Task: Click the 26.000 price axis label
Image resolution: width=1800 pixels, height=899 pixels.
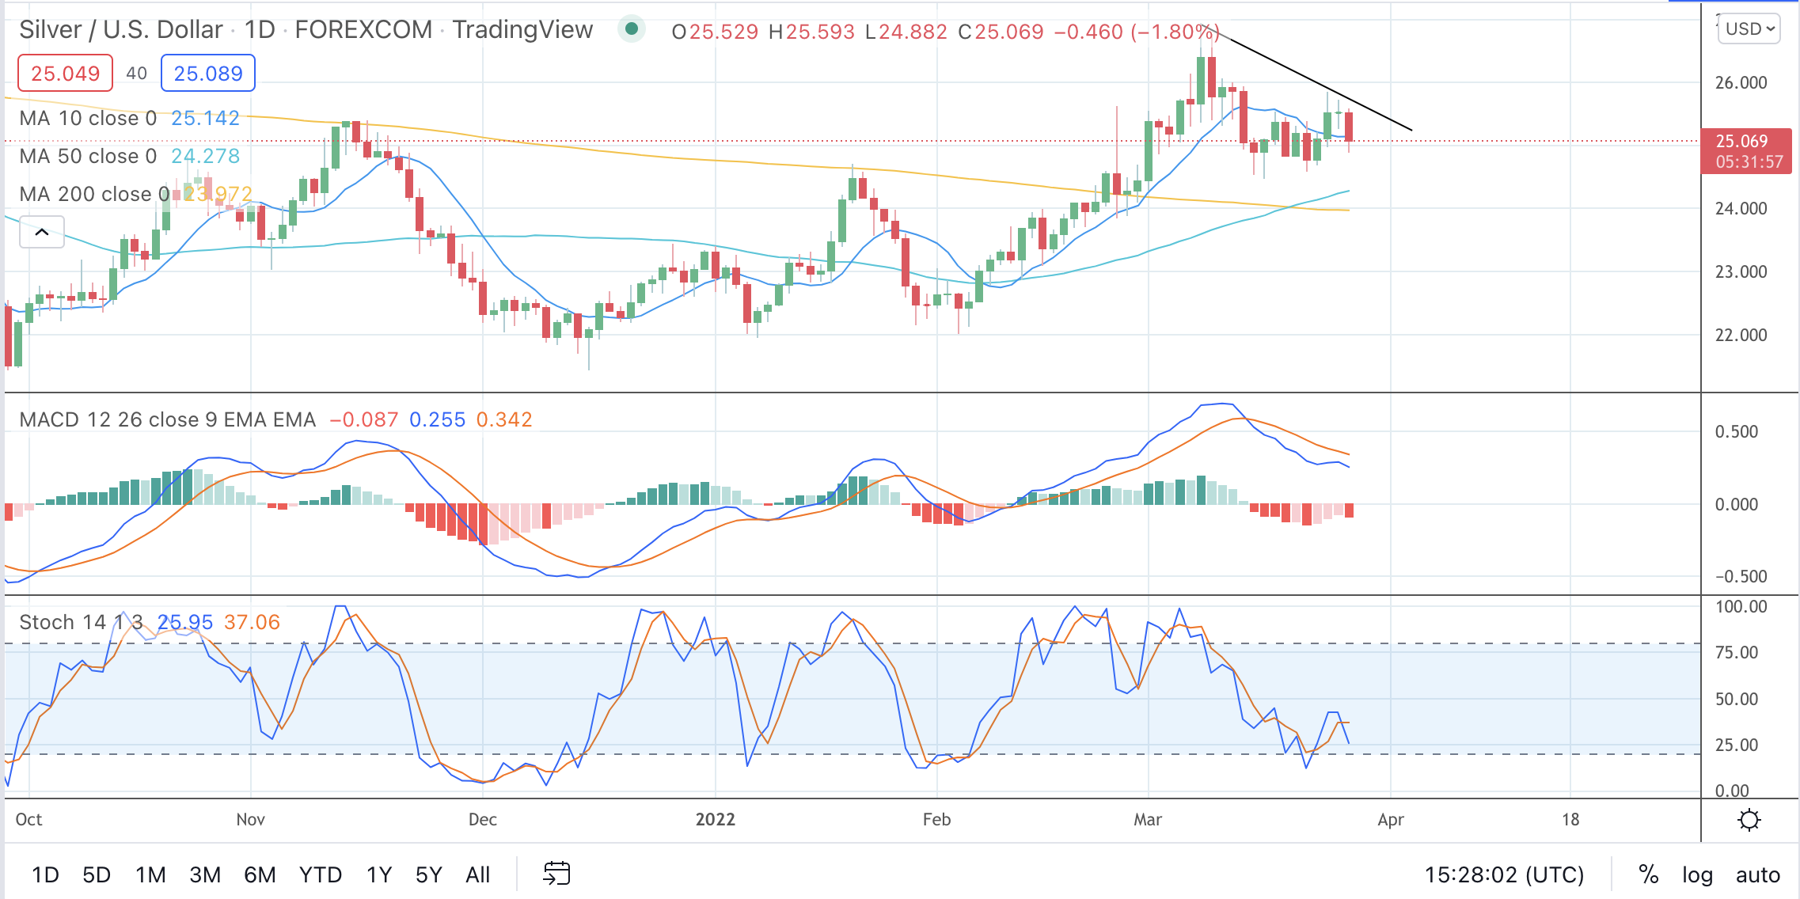Action: click(x=1741, y=83)
